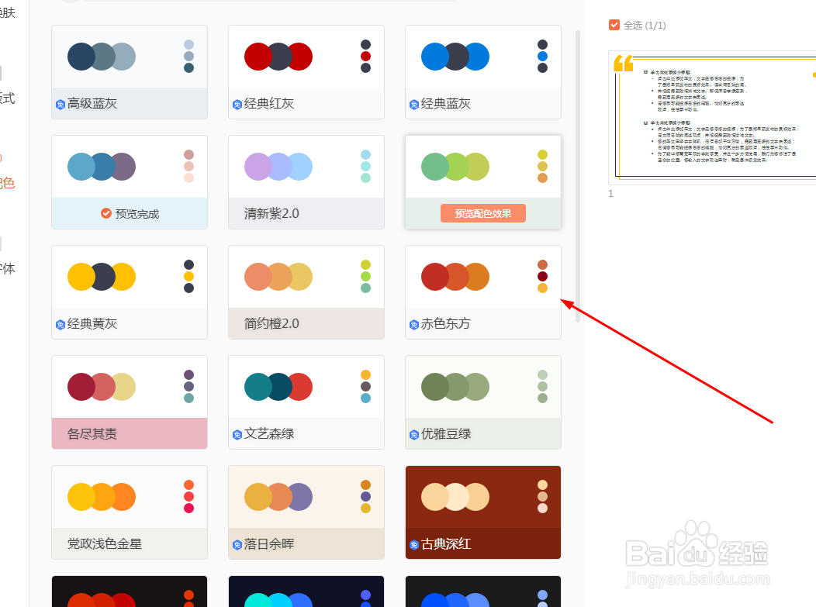Click the free badge icon beside 优雅豆绿

(414, 435)
